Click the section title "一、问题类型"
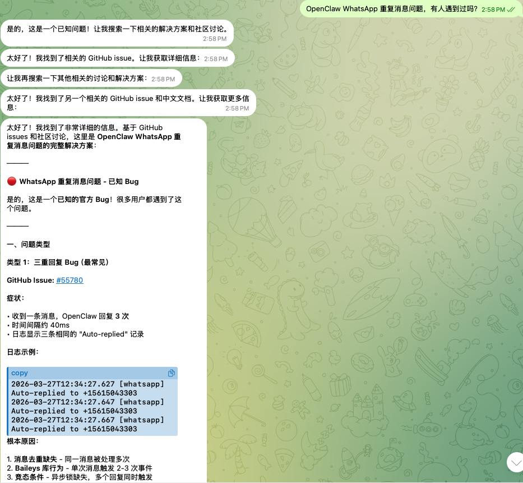The width and height of the screenshot is (523, 483). tap(28, 244)
